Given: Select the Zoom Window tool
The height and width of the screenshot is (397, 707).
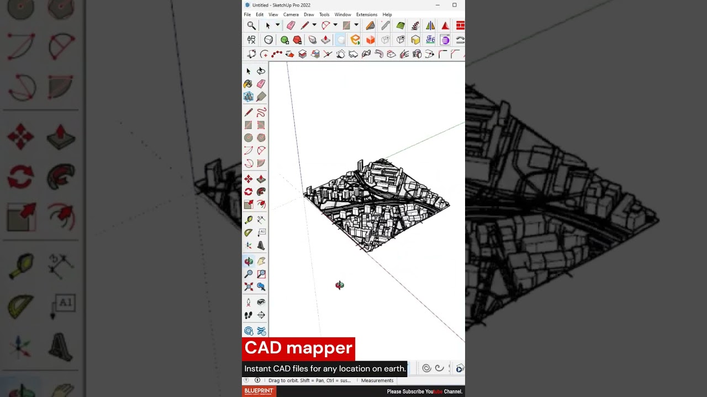Looking at the screenshot, I should pyautogui.click(x=261, y=274).
